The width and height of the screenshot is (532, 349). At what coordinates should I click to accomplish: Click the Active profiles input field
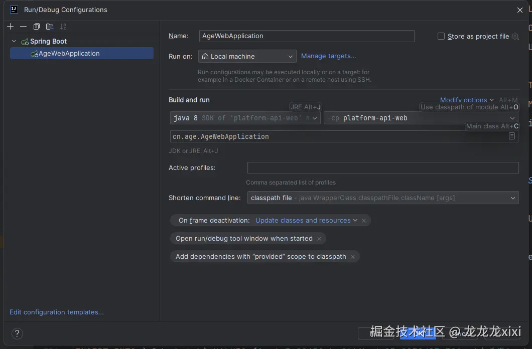383,167
